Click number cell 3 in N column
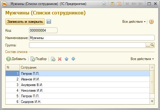Screen dimensions: 160x110 pos(12,85)
